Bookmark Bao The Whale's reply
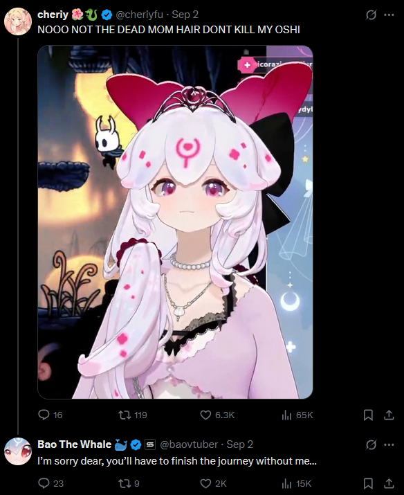This screenshot has height=495, width=404. pos(368,483)
